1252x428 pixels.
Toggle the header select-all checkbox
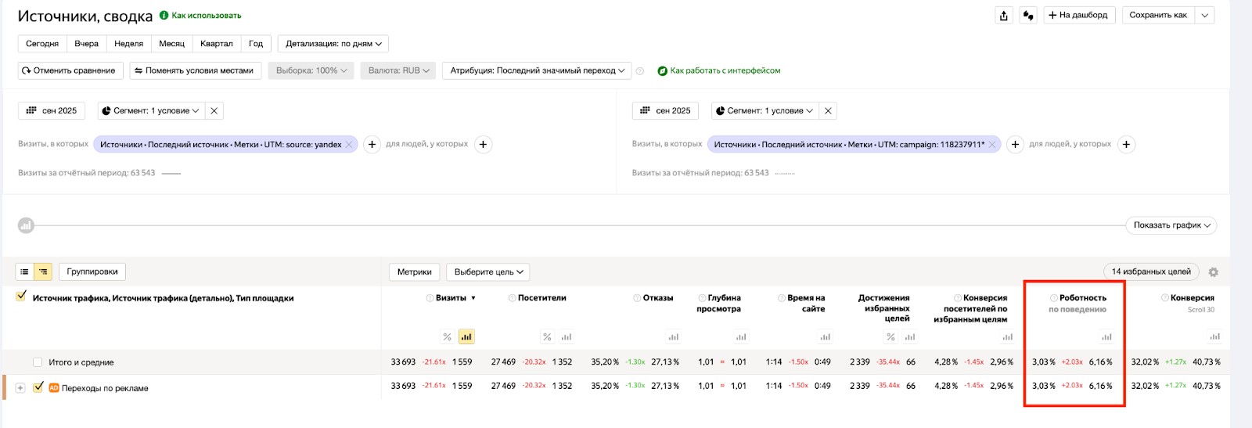click(21, 296)
